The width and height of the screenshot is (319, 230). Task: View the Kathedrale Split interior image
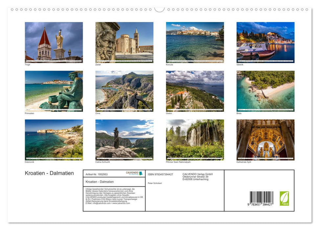(265, 140)
